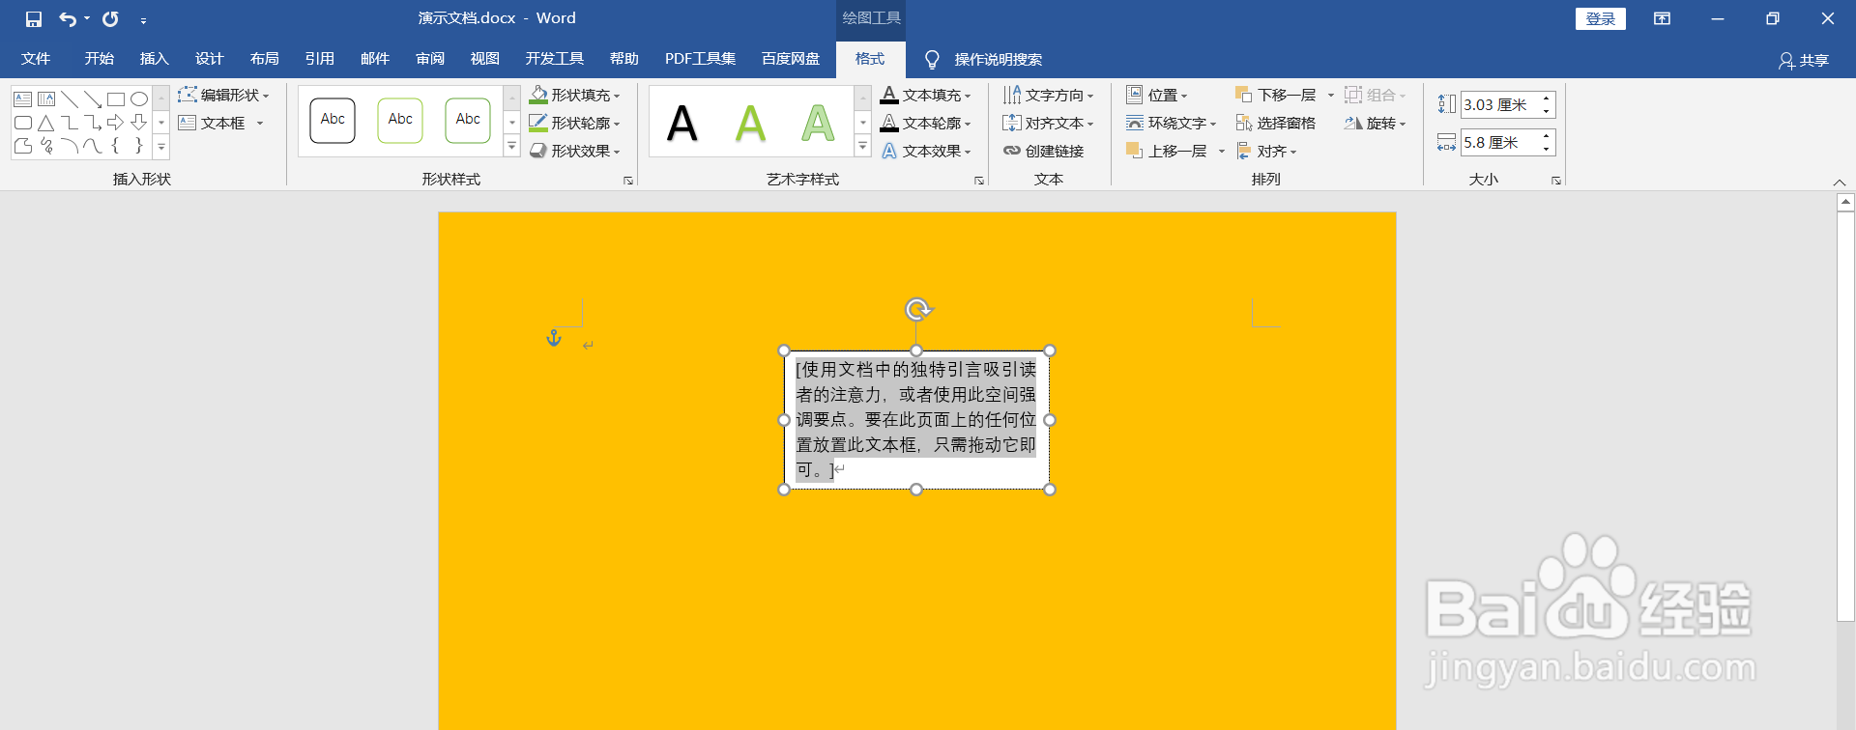Apply the plain black A WordArt style
Image resolution: width=1856 pixels, height=730 pixels.
[x=682, y=123]
